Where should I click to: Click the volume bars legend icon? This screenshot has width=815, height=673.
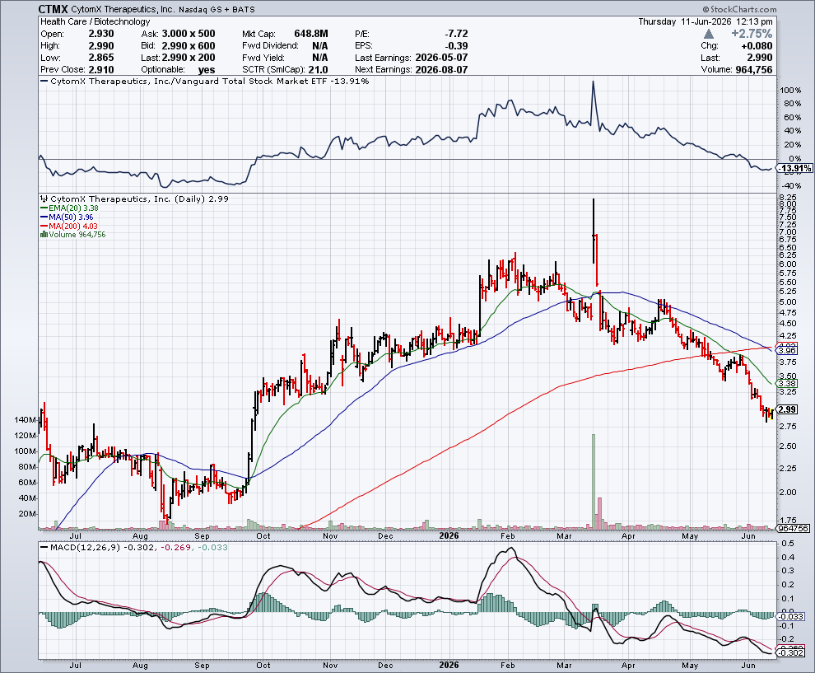click(44, 235)
